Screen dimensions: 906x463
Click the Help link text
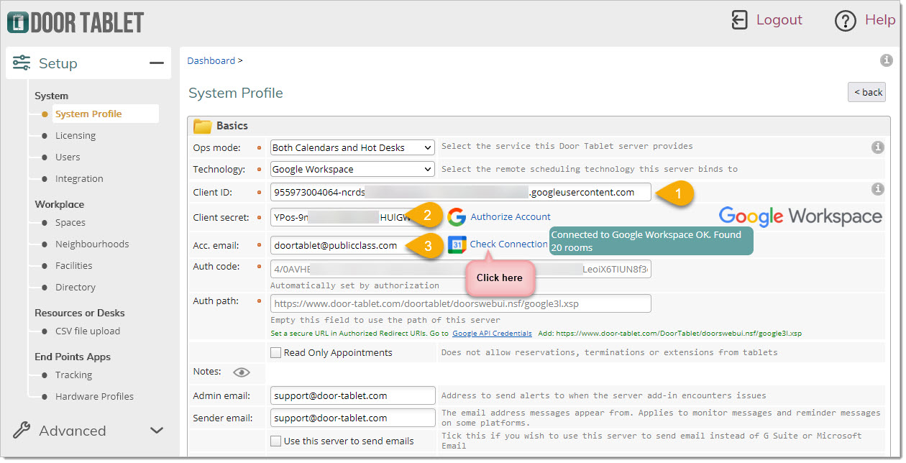click(879, 20)
